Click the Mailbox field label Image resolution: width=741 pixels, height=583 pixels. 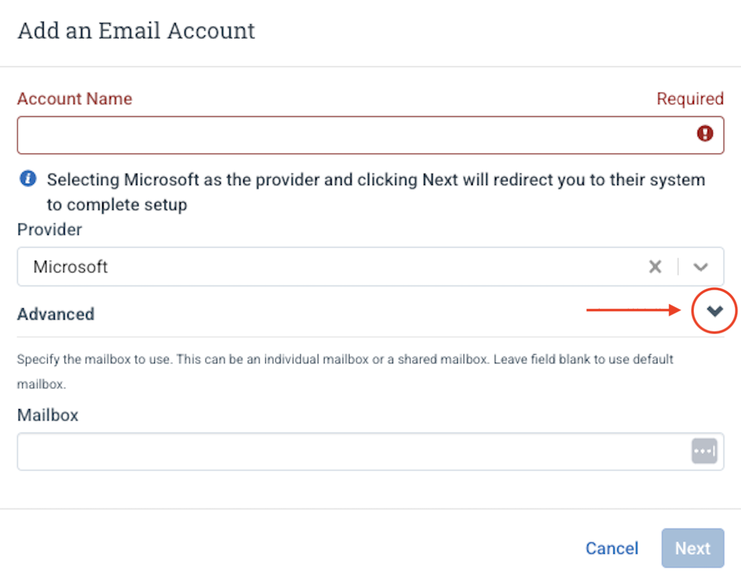coord(48,415)
